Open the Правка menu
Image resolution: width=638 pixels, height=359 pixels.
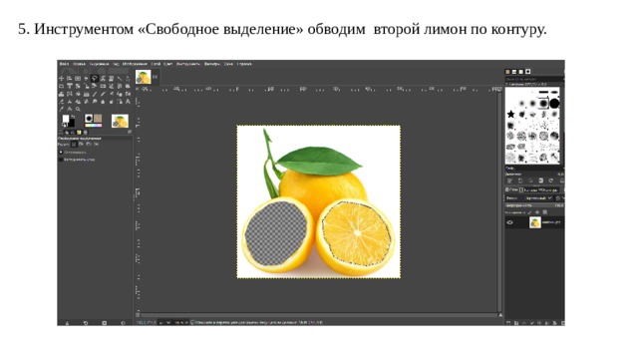(79, 64)
